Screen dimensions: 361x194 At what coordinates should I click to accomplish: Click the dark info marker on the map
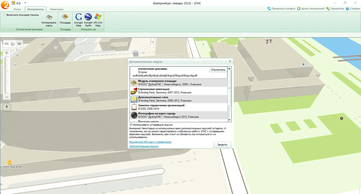pos(341,119)
